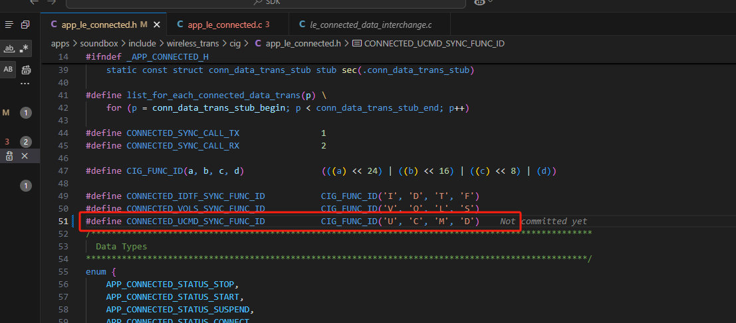Toggle the regex search option
The height and width of the screenshot is (323, 736).
tap(24, 48)
